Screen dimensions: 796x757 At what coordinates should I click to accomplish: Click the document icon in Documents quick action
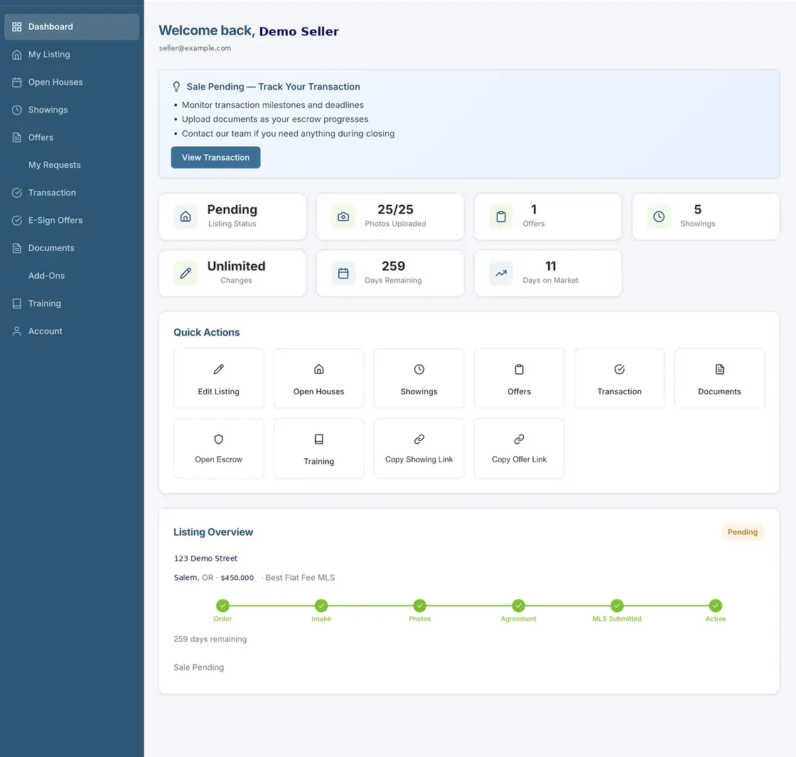[x=719, y=369]
